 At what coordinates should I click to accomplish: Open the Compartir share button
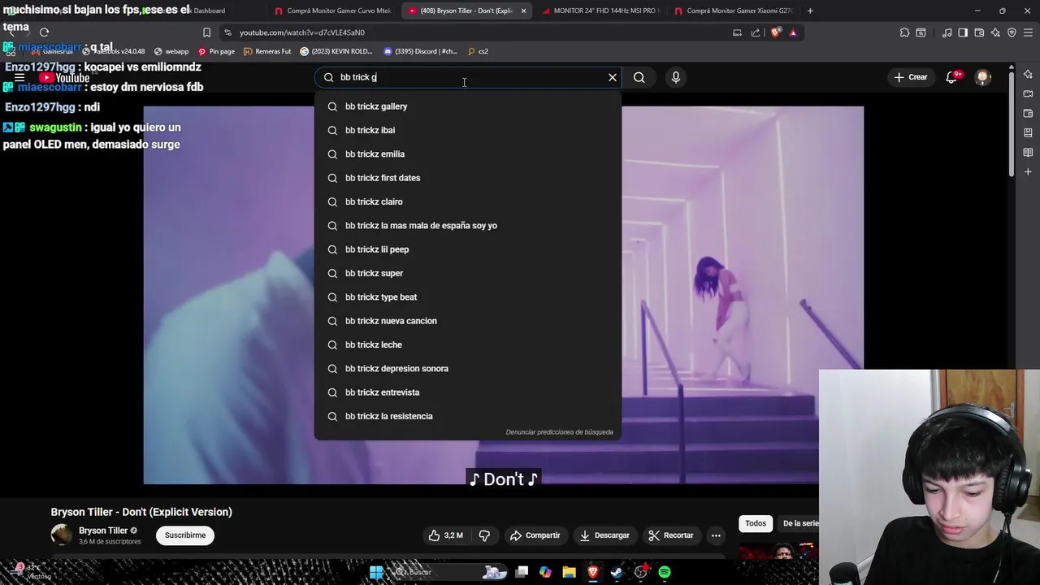pos(535,535)
